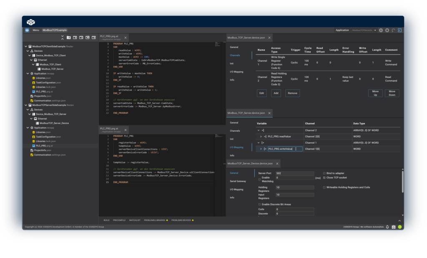Open the BUILD tab at bottom
The height and width of the screenshot is (258, 427).
(x=106, y=220)
